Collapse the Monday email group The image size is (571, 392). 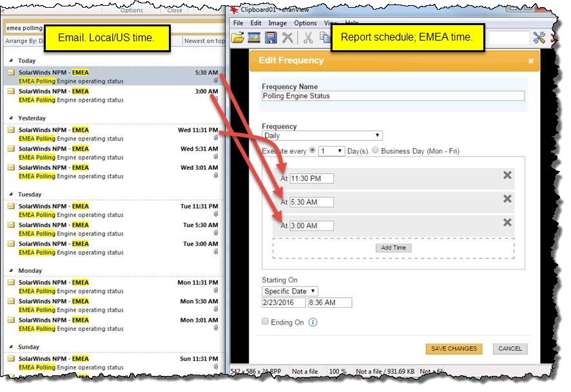(11, 271)
